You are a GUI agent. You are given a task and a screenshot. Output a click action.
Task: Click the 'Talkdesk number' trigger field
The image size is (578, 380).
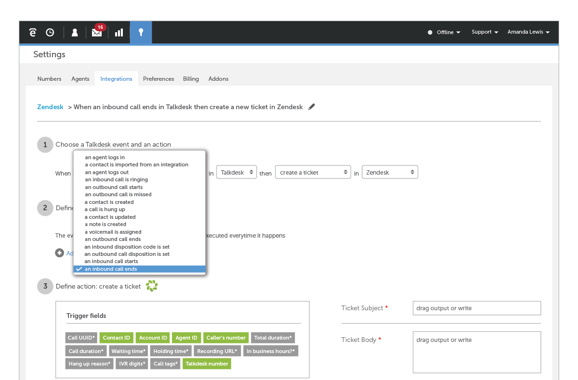point(207,364)
